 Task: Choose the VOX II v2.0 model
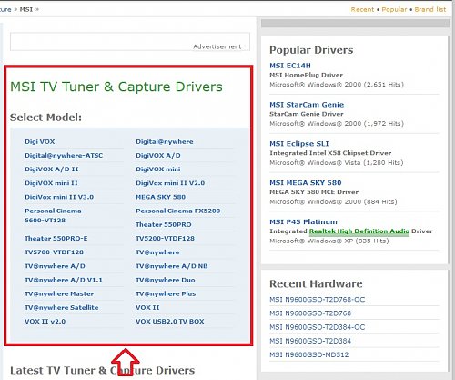coord(45,321)
